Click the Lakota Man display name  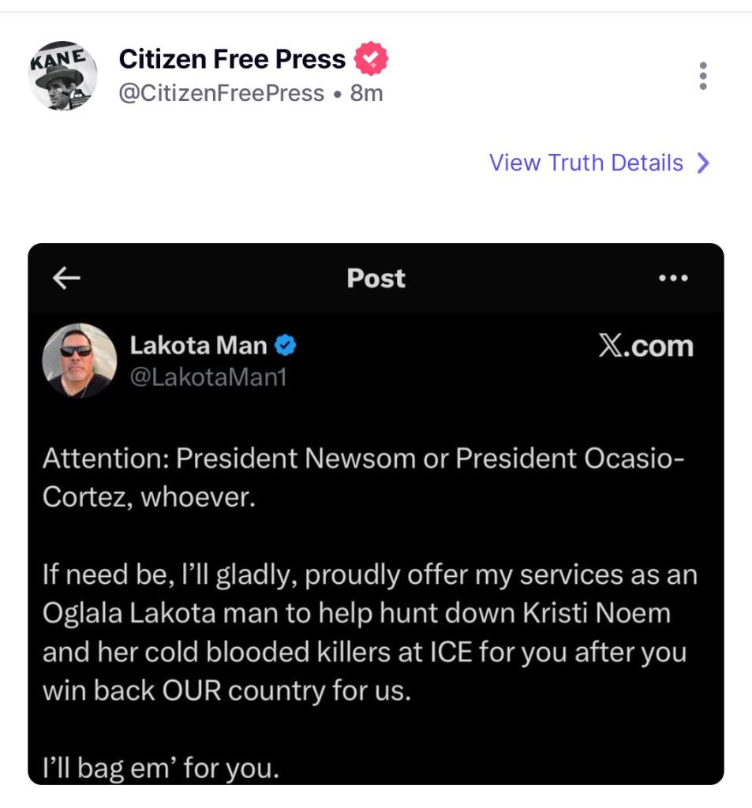pyautogui.click(x=198, y=345)
